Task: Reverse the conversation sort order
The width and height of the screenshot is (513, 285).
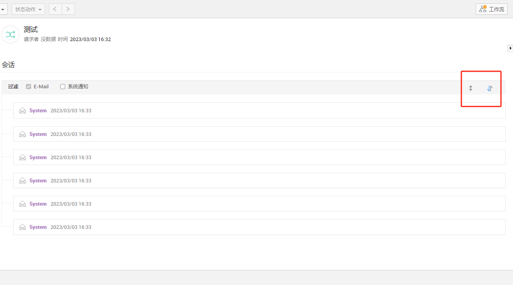Action: point(490,88)
